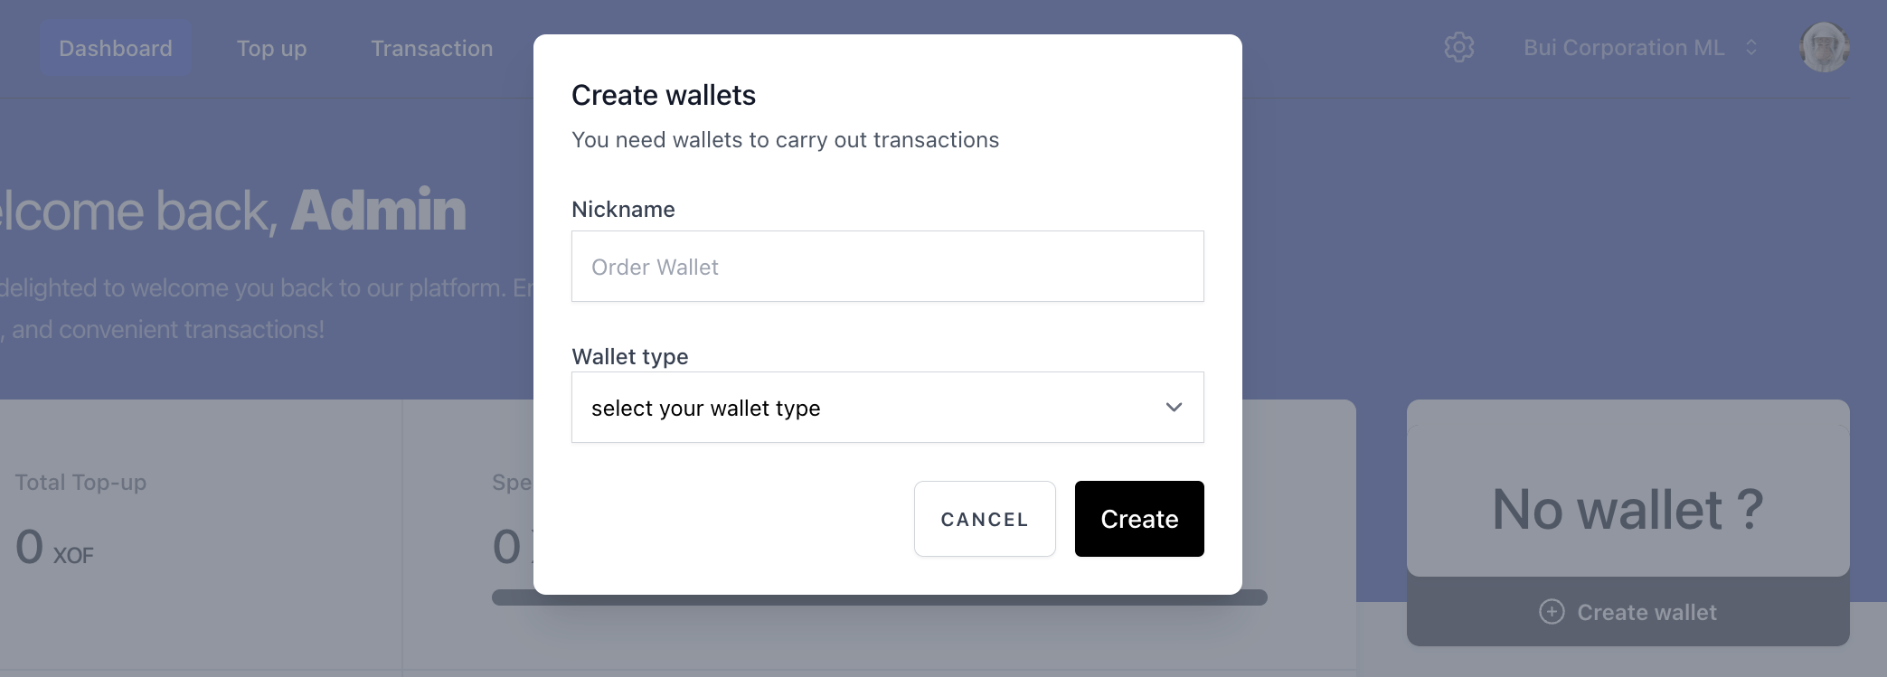
Task: Click the Create wallets dialog title
Action: [x=664, y=94]
